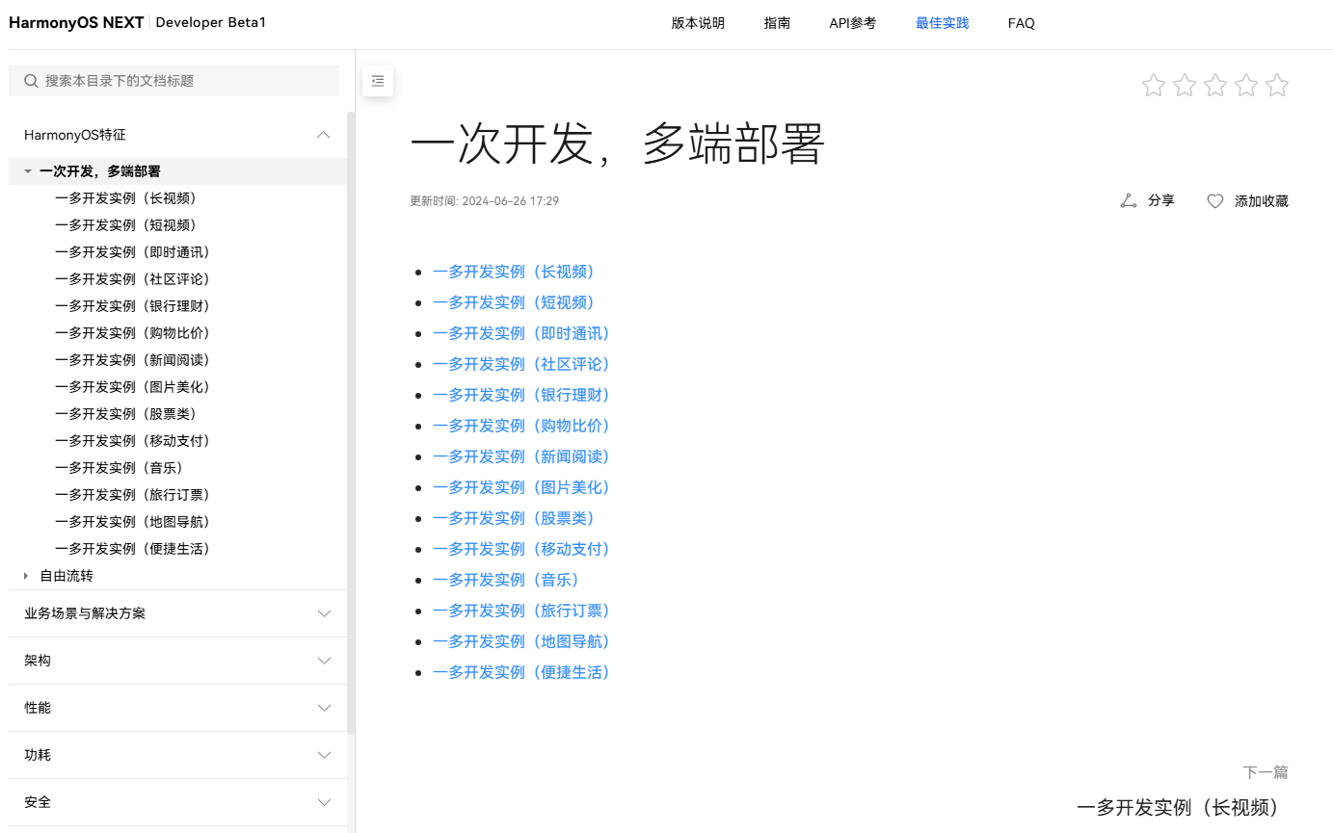Image resolution: width=1333 pixels, height=833 pixels.
Task: Click the search magnifier icon in sidebar
Action: pos(31,81)
